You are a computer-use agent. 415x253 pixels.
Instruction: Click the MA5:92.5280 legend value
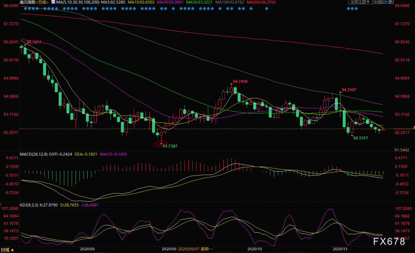click(113, 2)
